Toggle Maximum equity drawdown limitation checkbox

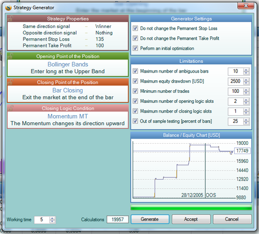point(135,81)
